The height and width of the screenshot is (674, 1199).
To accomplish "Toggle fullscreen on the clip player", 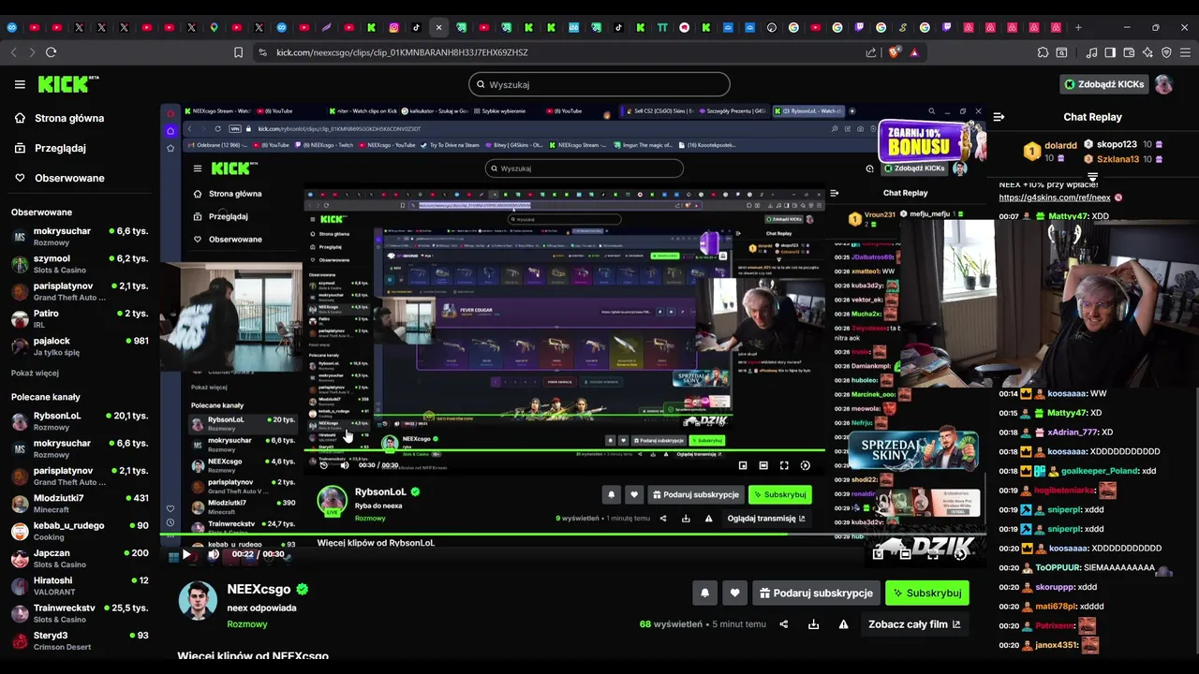I will (x=933, y=554).
